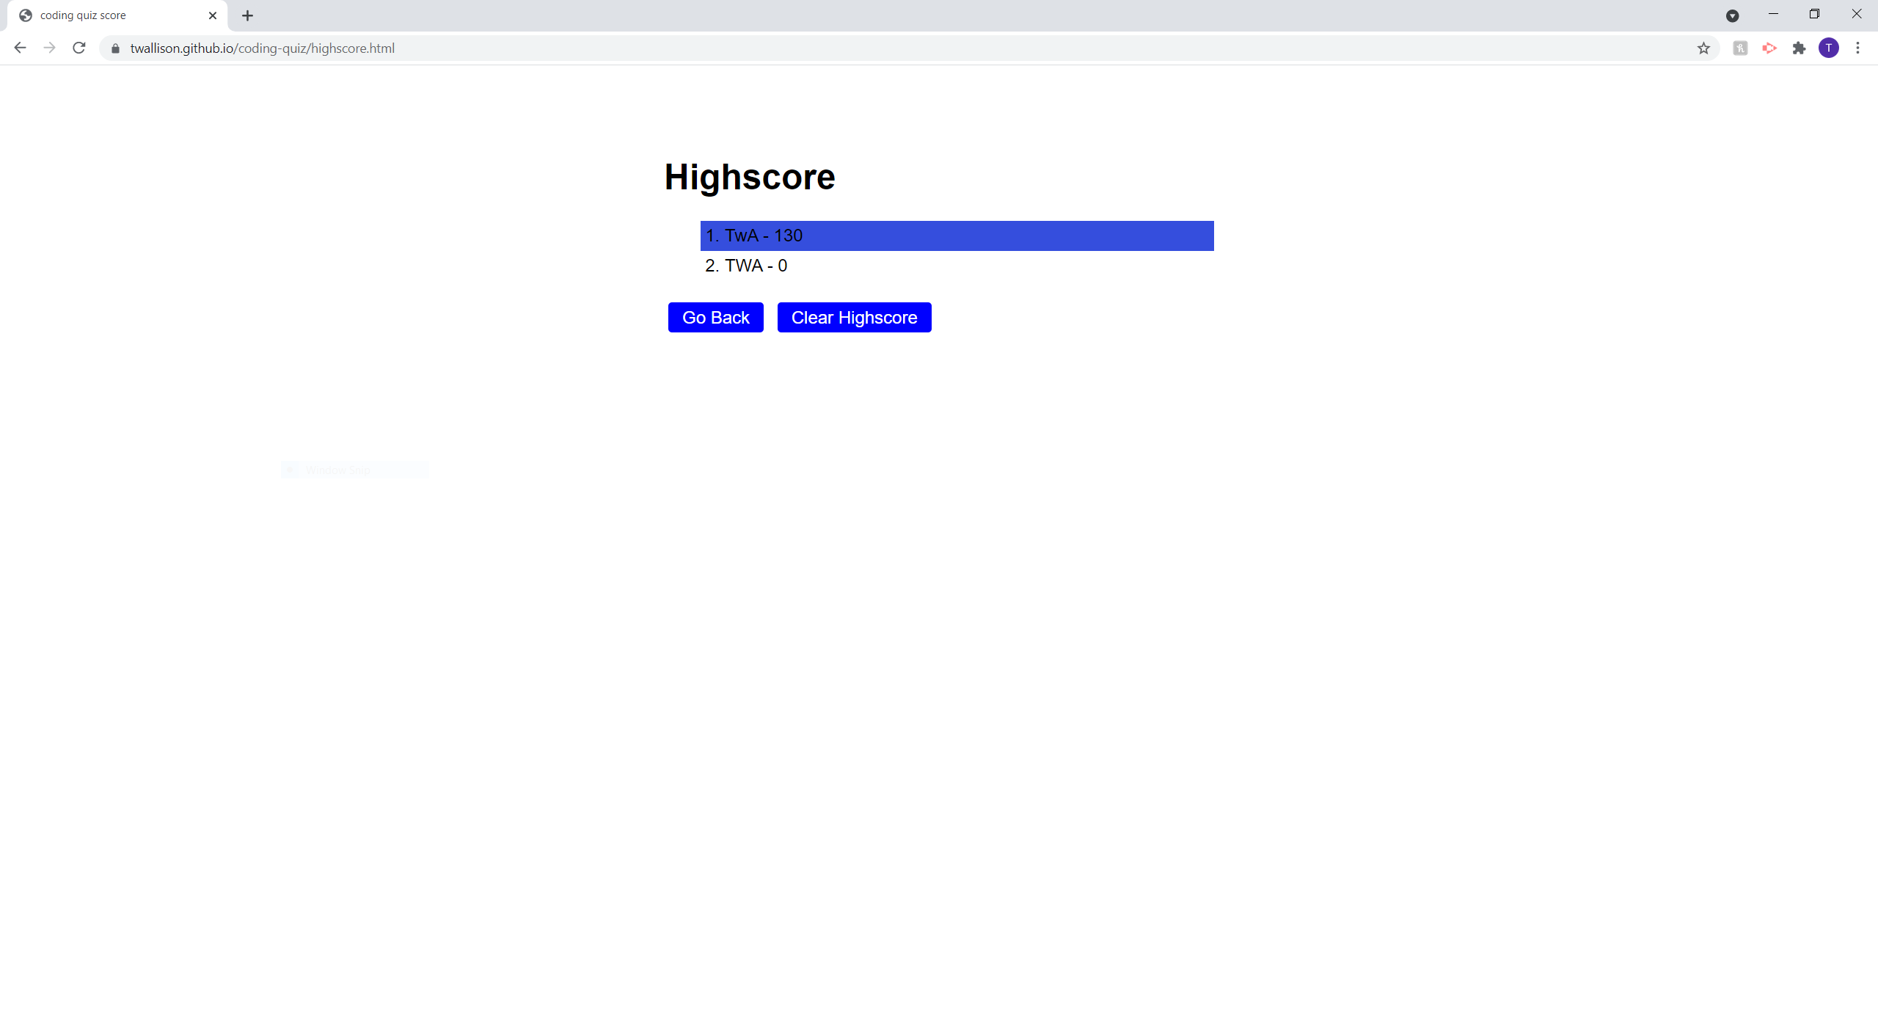Screen dimensions: 1878x1020
Task: Bookmark this page with the star
Action: tap(1703, 48)
